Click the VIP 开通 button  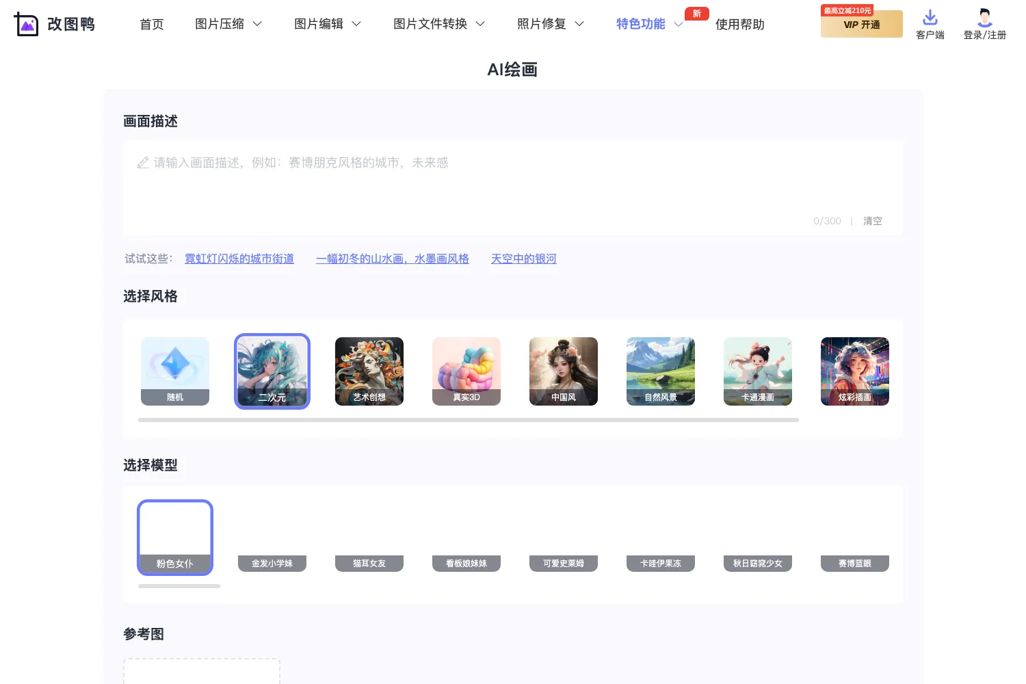tap(862, 25)
